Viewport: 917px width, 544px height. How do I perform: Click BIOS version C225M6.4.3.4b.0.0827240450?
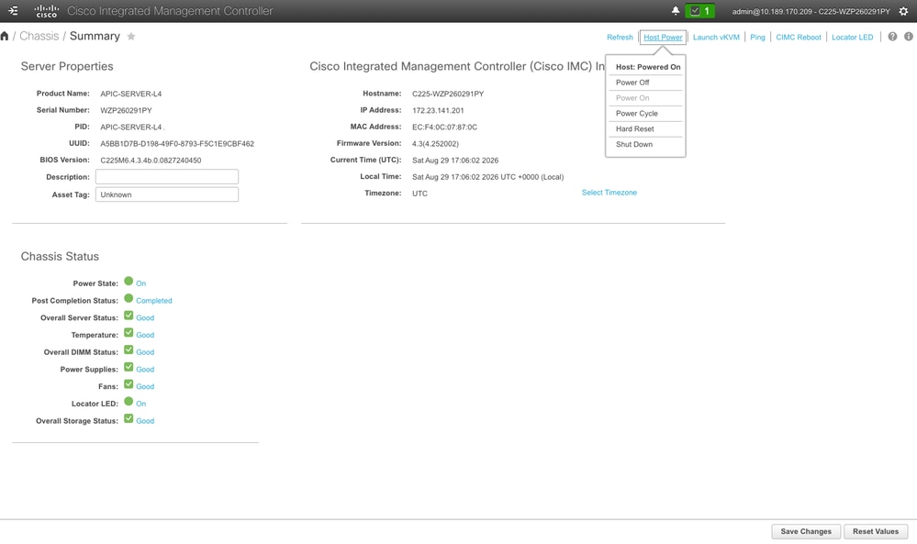point(151,161)
